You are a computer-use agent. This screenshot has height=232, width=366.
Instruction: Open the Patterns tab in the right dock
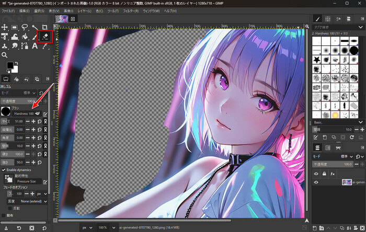pos(328,19)
